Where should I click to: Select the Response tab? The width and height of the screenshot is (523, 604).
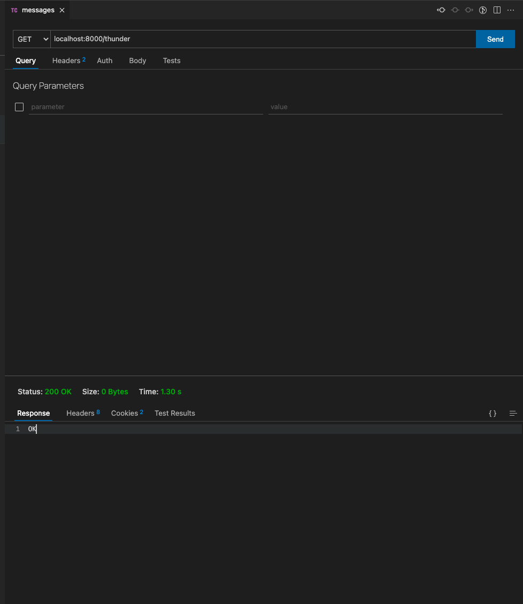pos(34,414)
